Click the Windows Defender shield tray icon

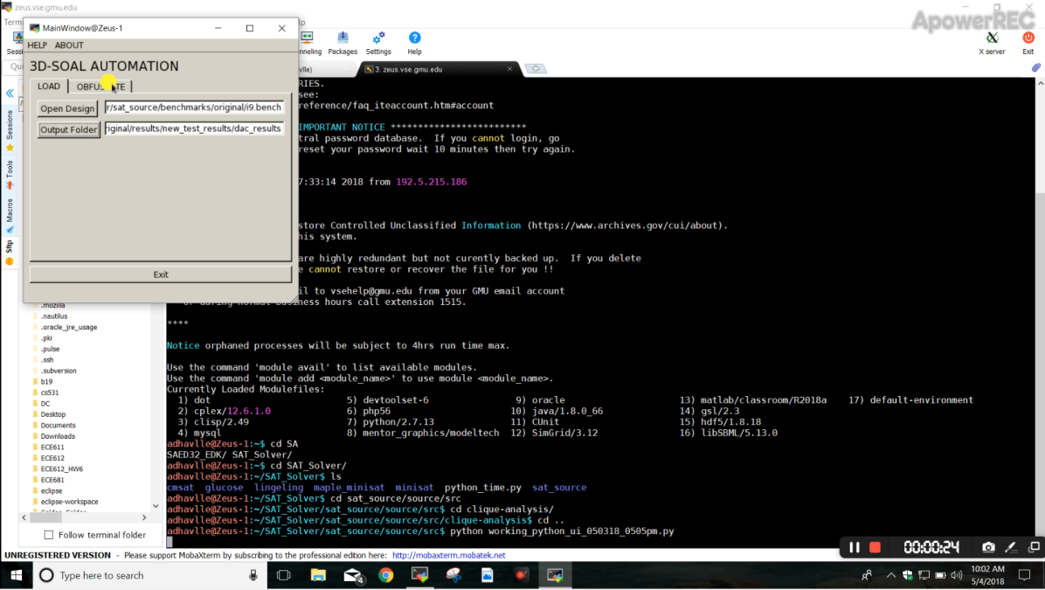(908, 574)
